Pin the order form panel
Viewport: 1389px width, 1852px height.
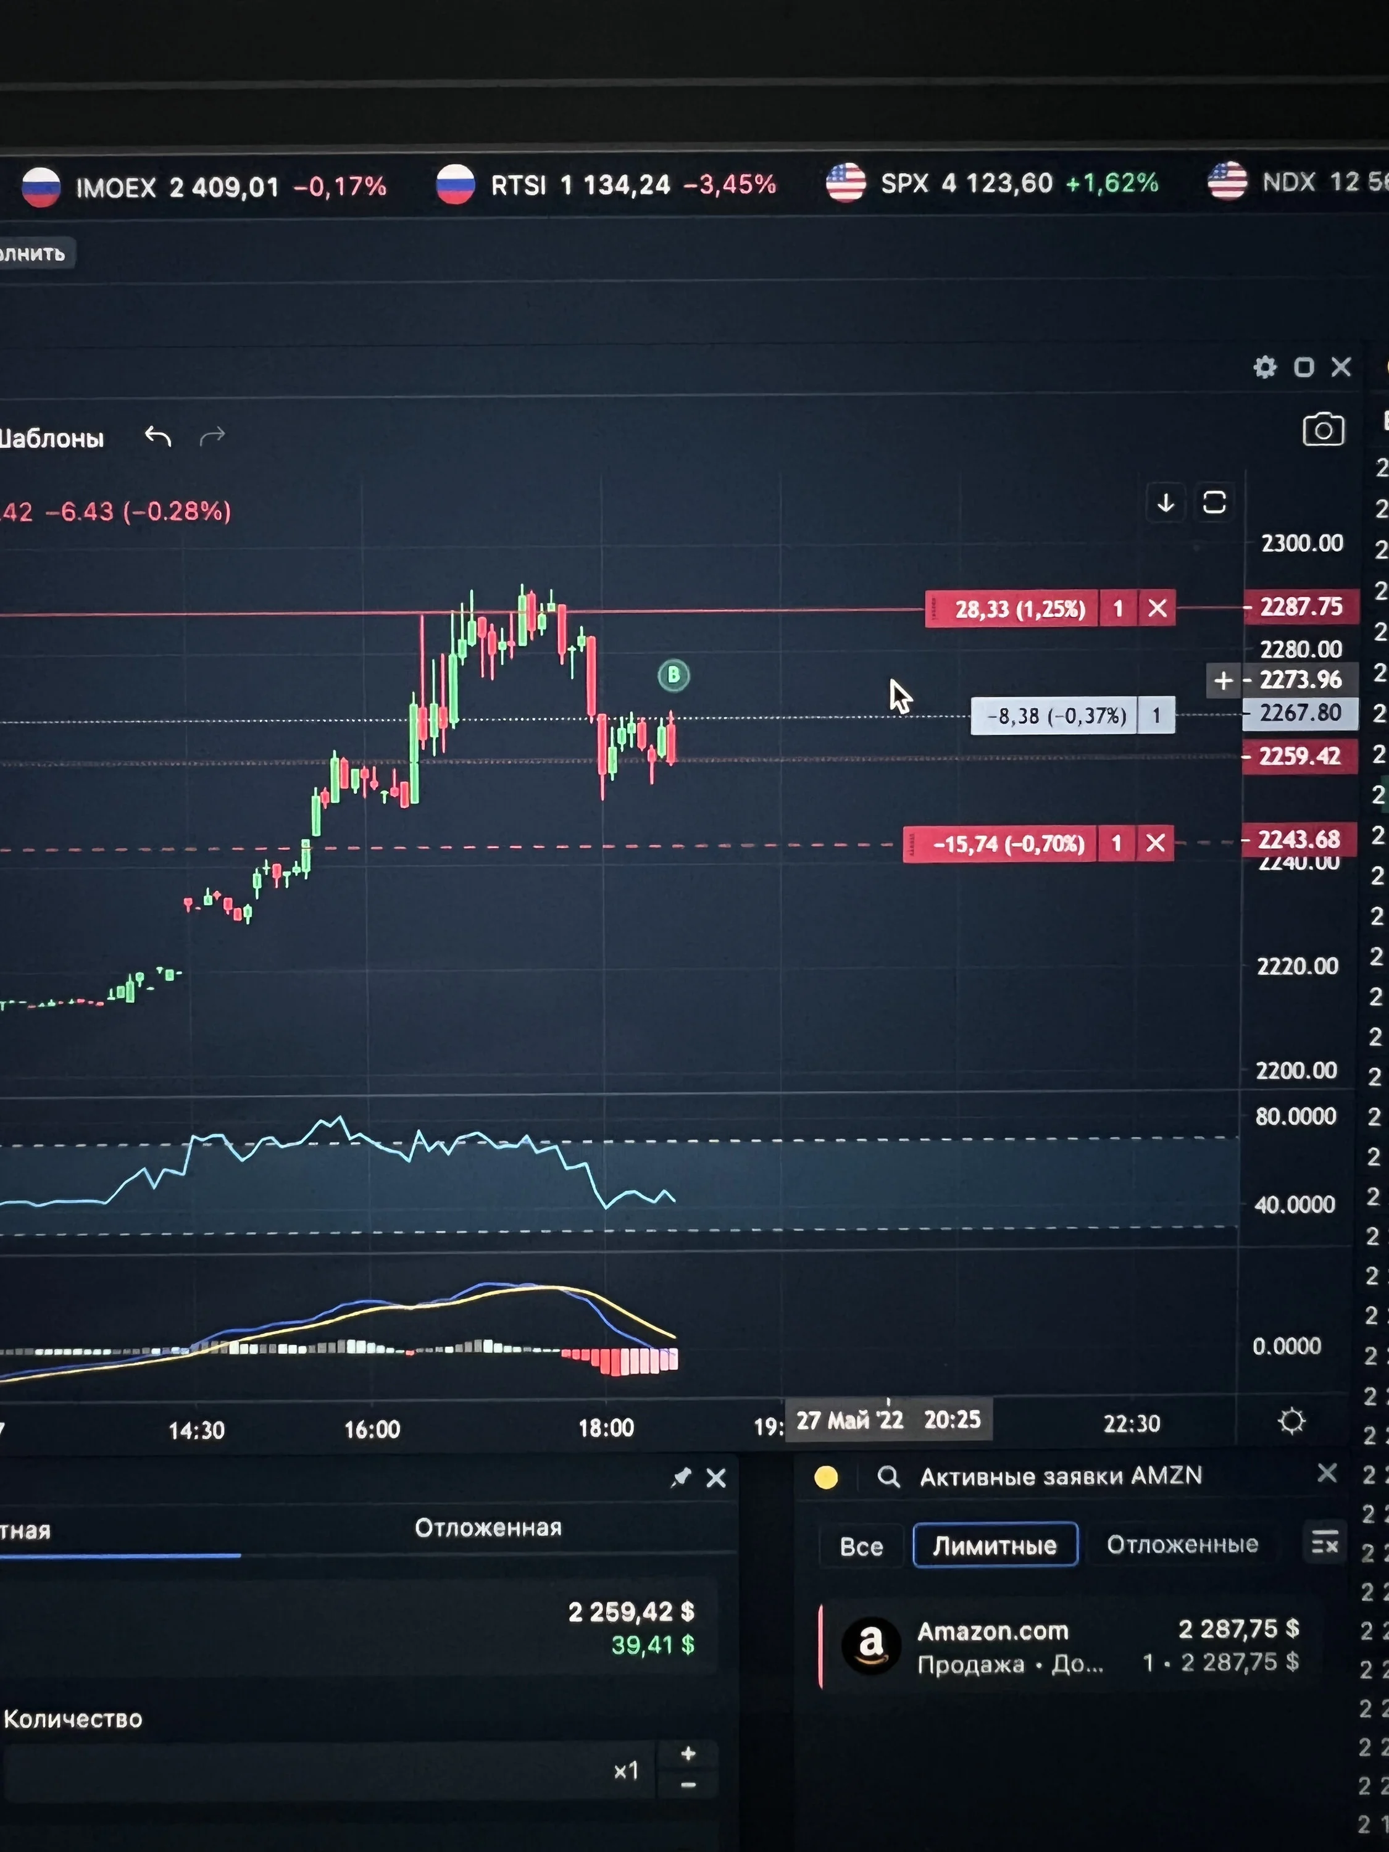pyautogui.click(x=681, y=1478)
